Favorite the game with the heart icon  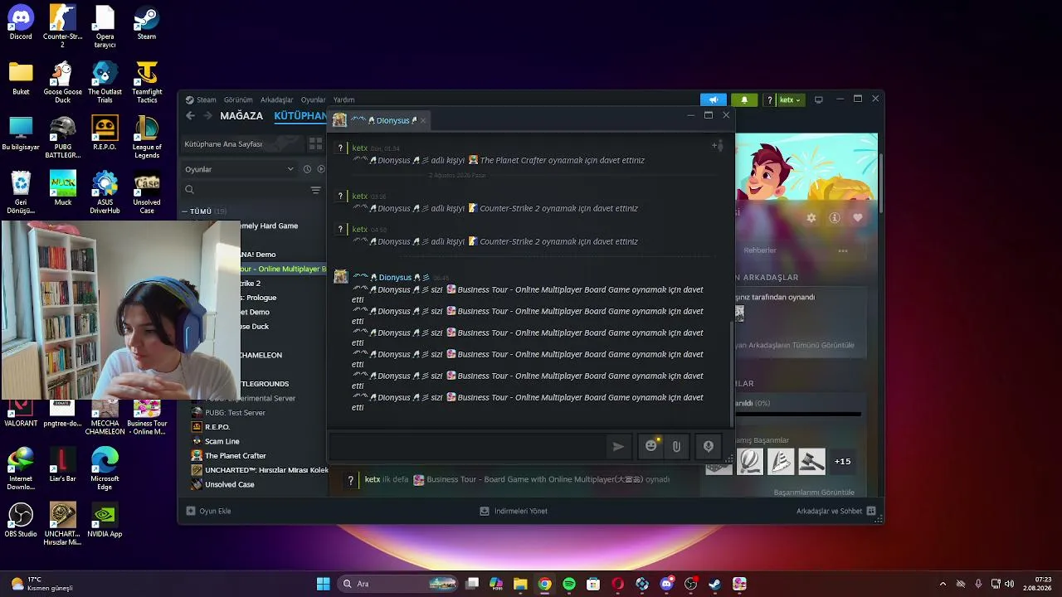coord(858,218)
